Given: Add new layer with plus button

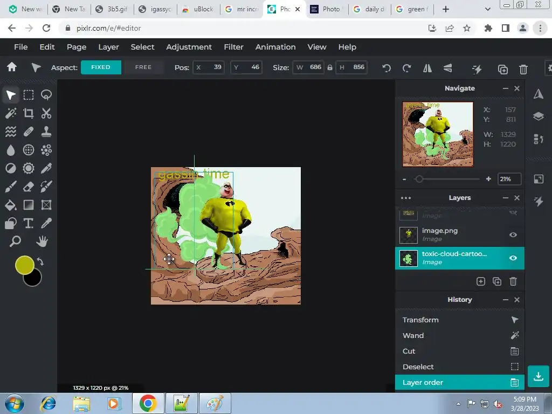Looking at the screenshot, I should 480,281.
